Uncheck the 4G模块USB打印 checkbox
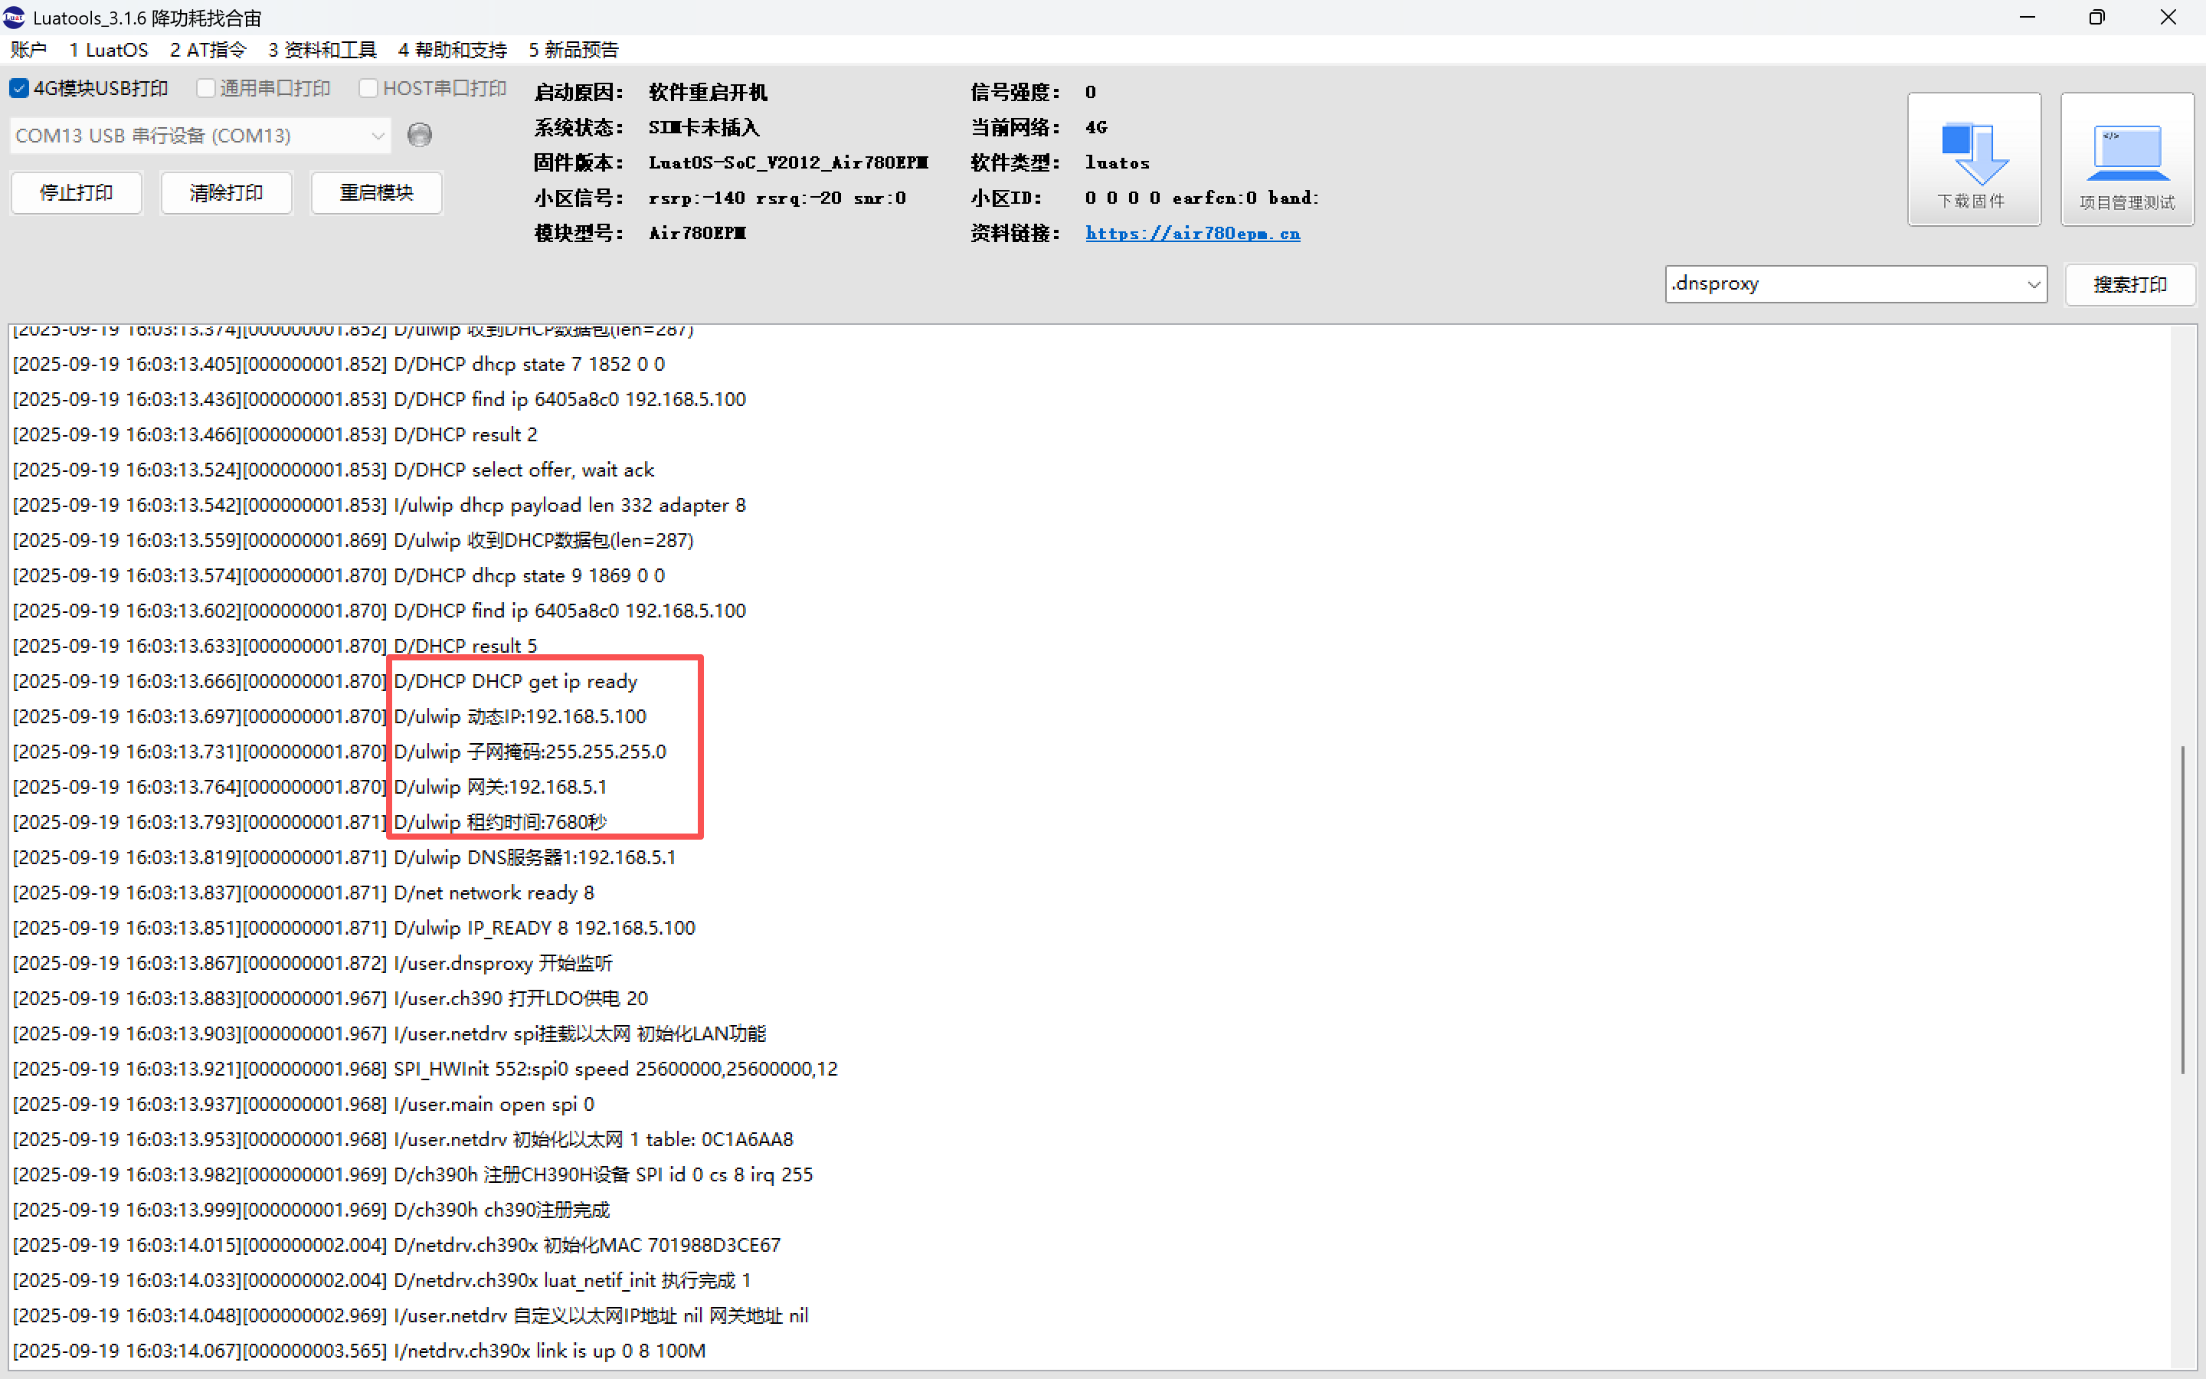 (19, 88)
